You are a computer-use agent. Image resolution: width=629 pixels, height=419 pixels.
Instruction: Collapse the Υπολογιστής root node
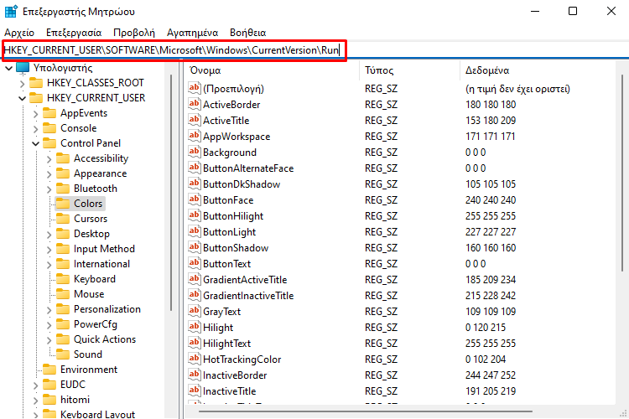9,68
